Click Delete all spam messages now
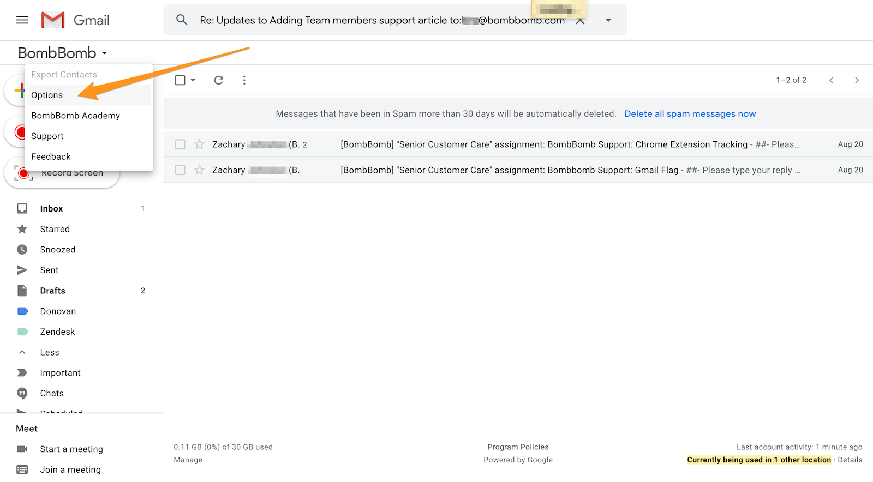Viewport: 873px width, 482px height. 690,114
